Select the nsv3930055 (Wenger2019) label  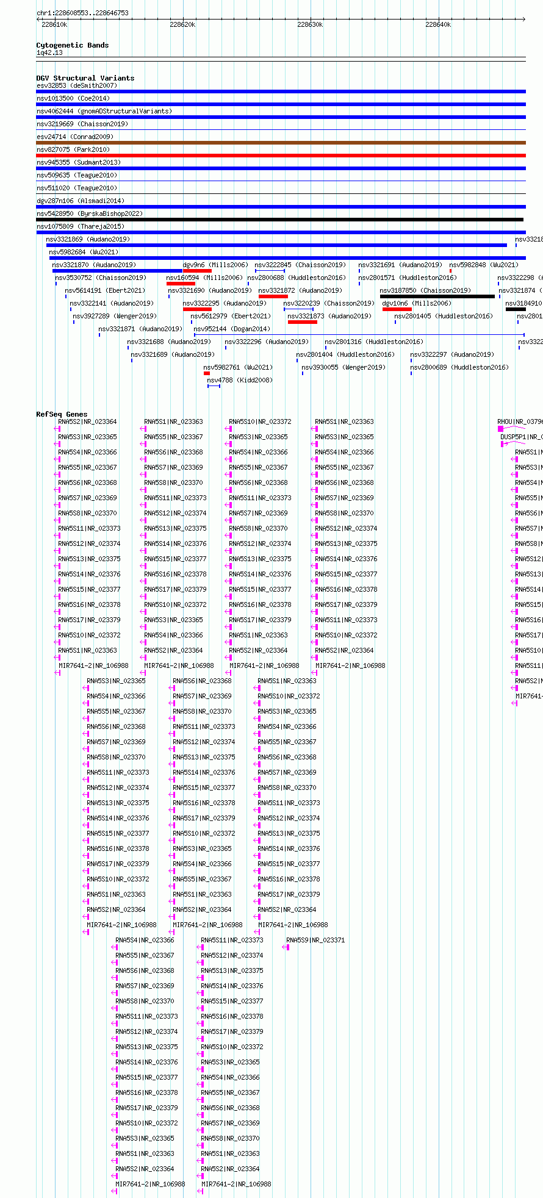pyautogui.click(x=343, y=367)
